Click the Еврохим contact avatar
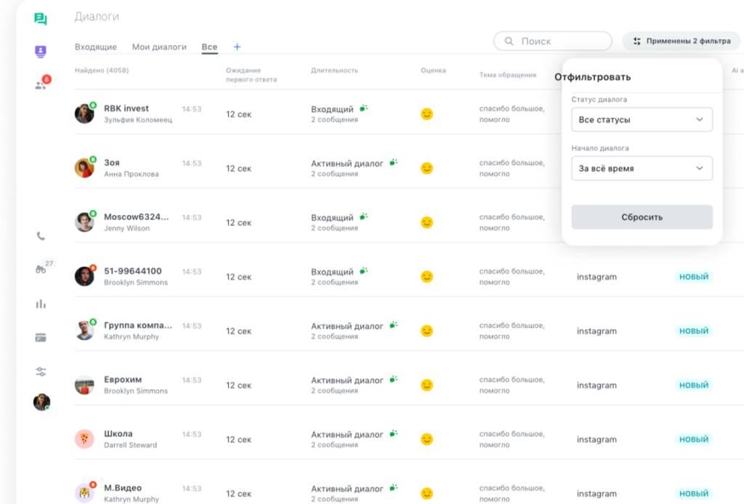This screenshot has width=744, height=504. (84, 385)
